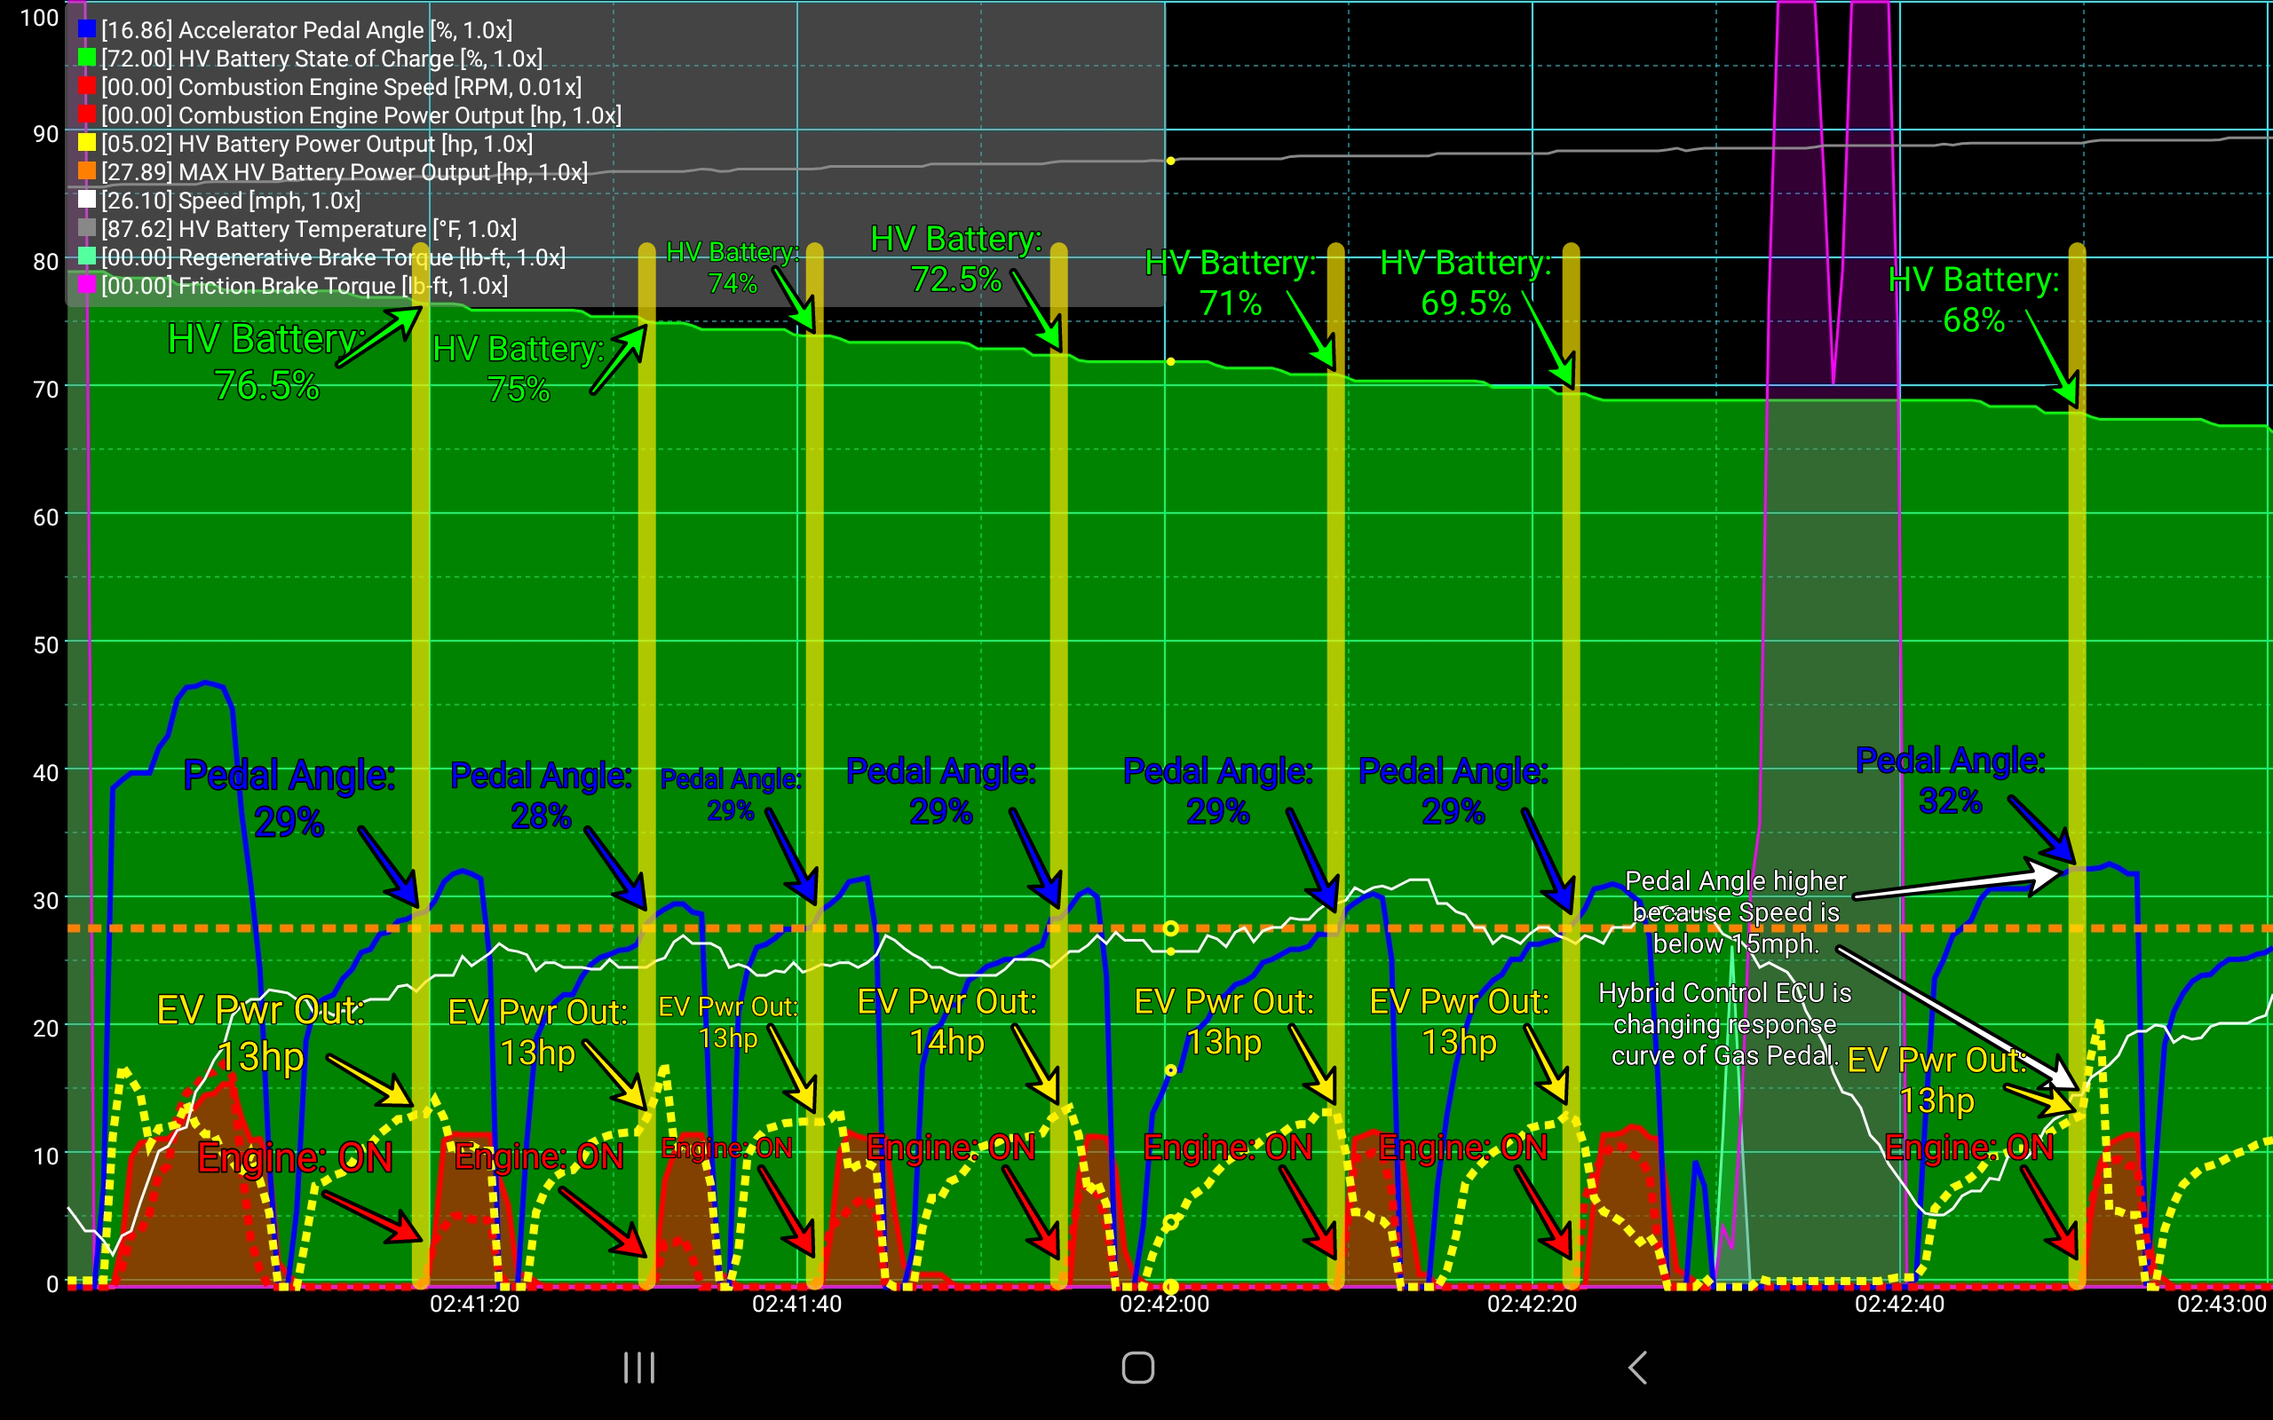Click the magenta Friction Brake Torque swatch

[86, 286]
